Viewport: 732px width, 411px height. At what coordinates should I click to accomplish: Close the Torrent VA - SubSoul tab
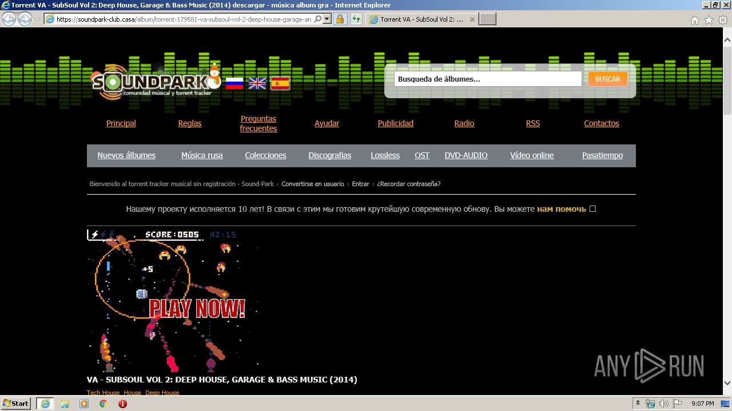pyautogui.click(x=472, y=19)
